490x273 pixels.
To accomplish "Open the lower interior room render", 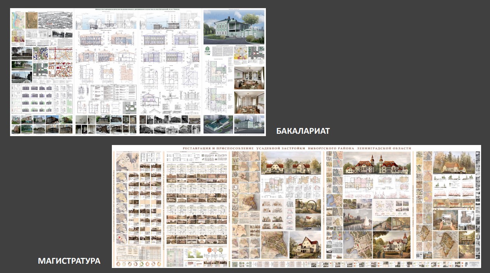I will 249,102.
